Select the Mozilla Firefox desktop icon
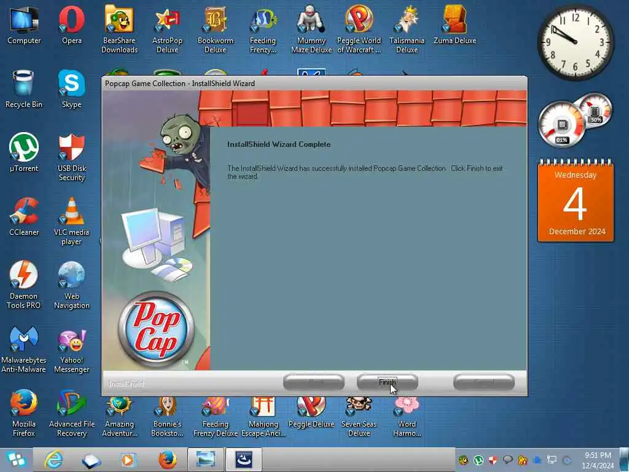629x472 pixels. click(24, 412)
